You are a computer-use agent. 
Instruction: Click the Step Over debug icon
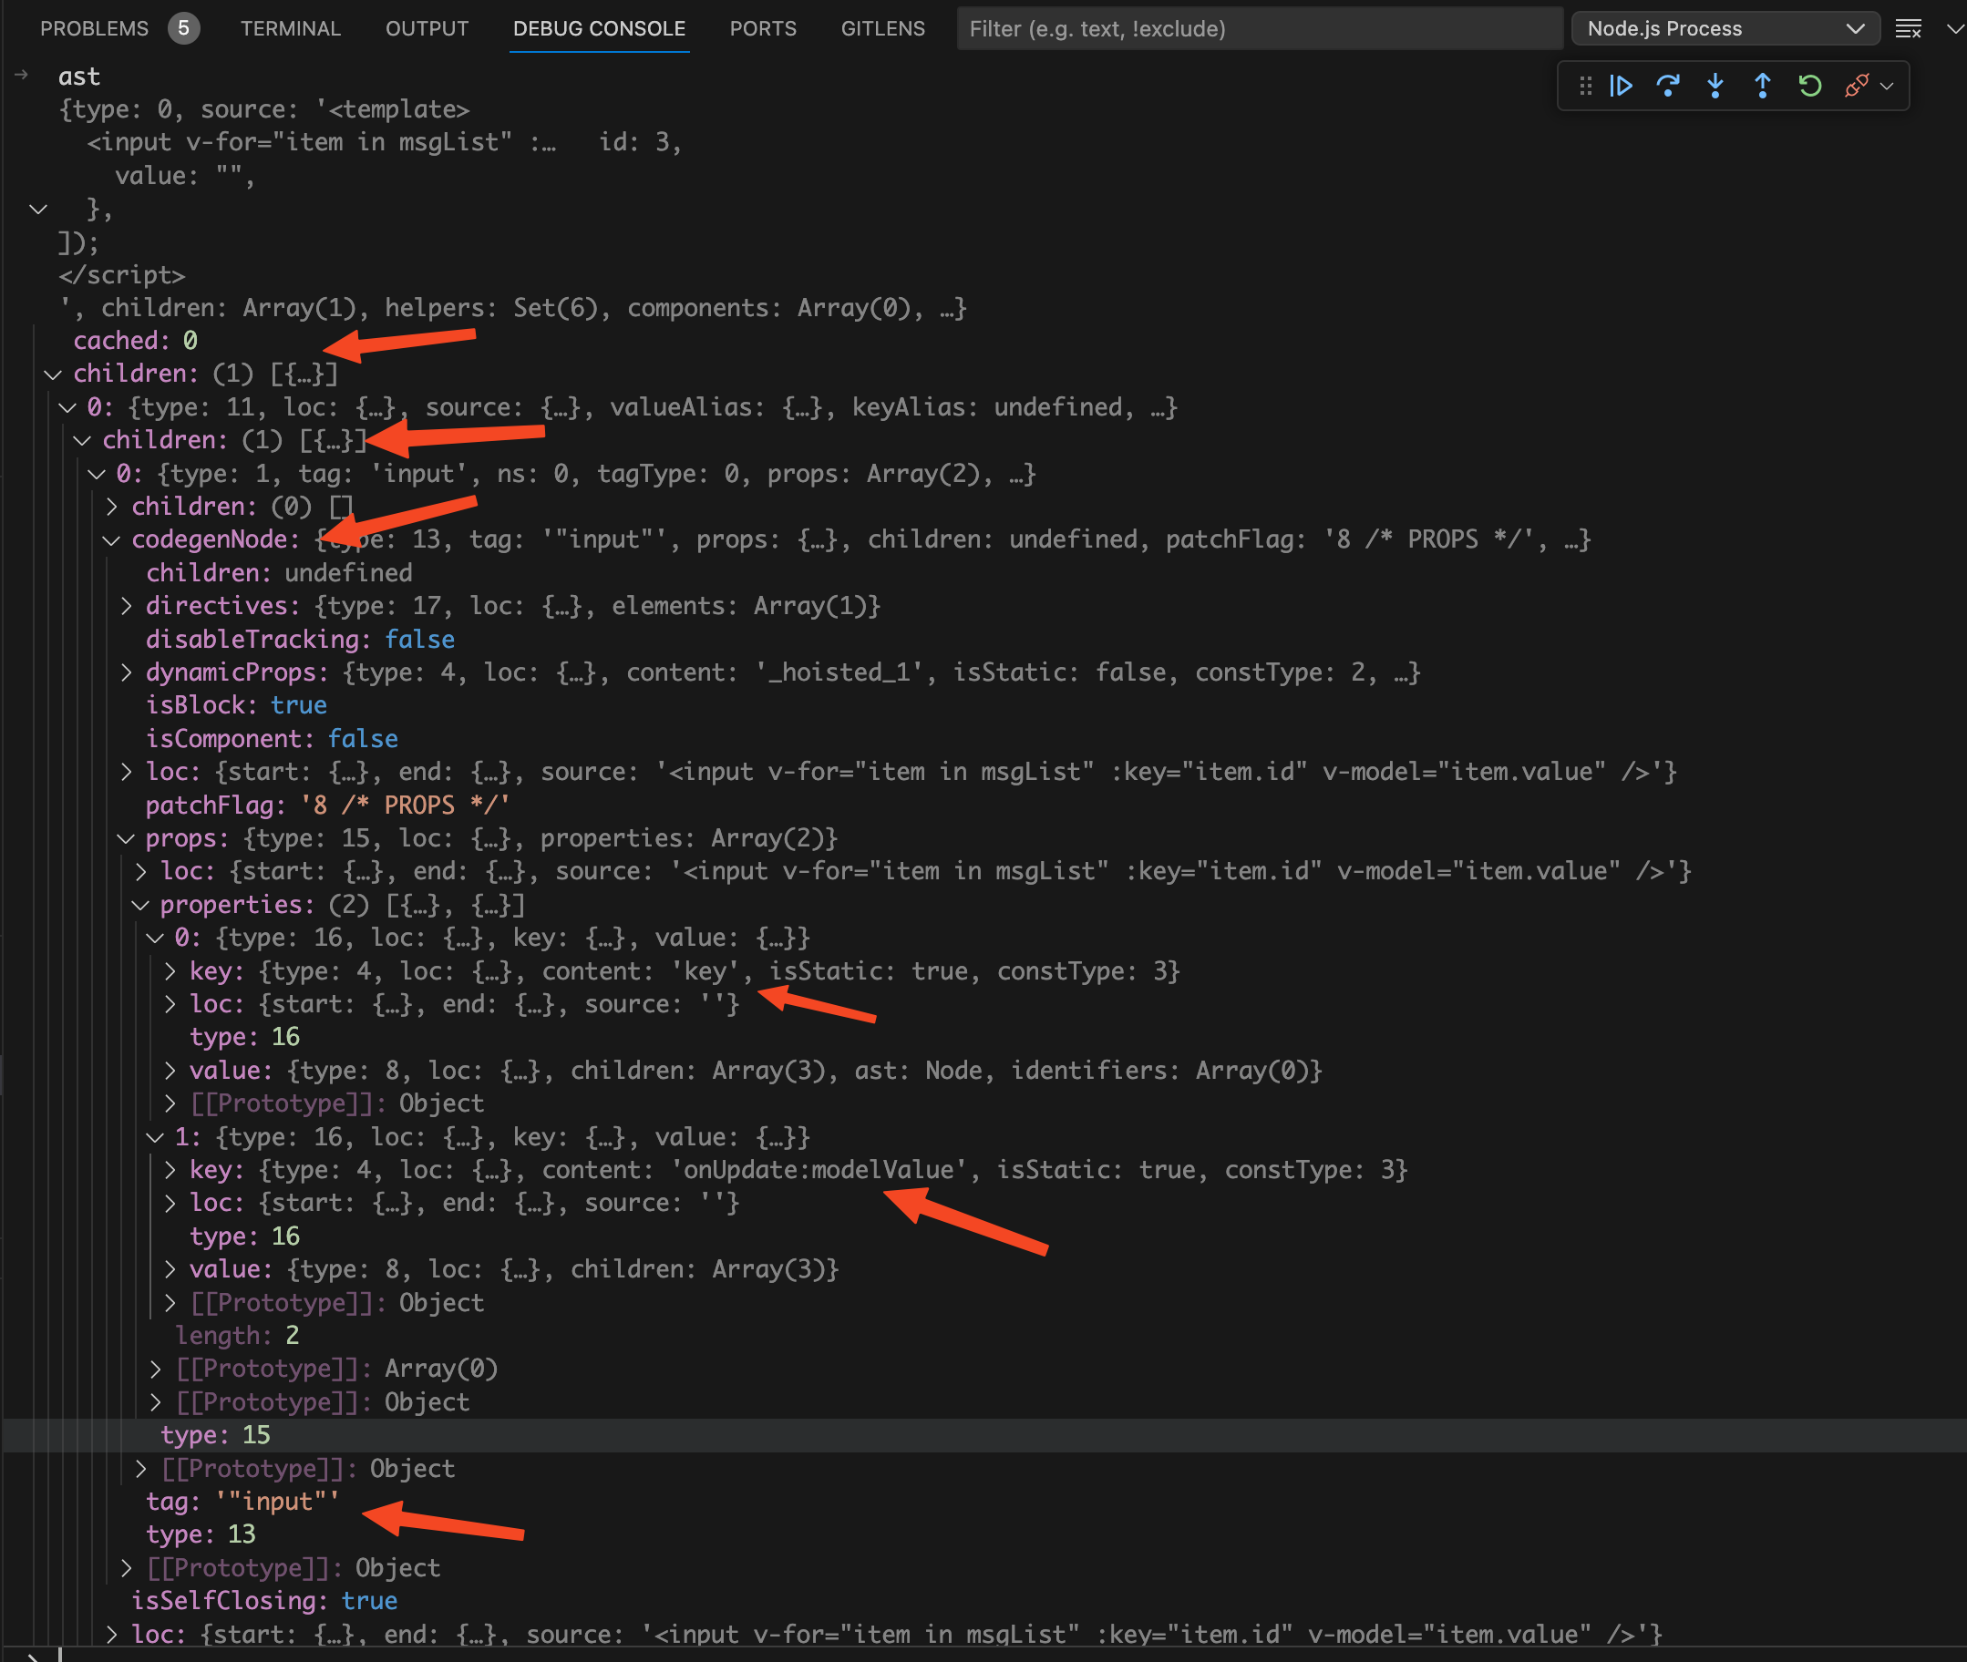point(1668,86)
